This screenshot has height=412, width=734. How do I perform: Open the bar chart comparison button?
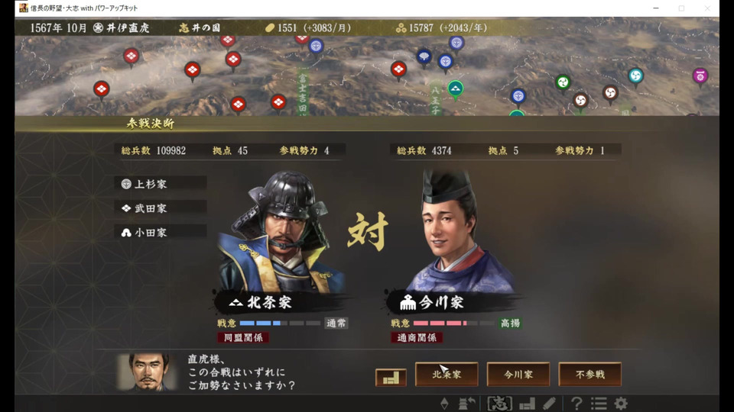pyautogui.click(x=391, y=378)
